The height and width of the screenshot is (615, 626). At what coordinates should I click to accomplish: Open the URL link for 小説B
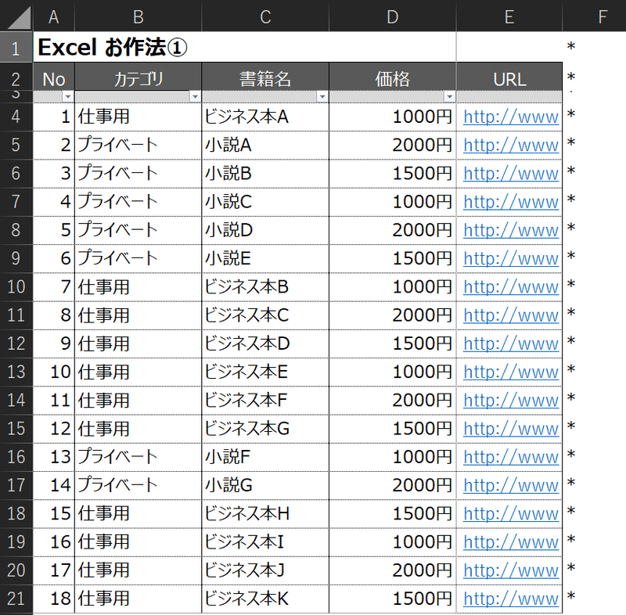(x=511, y=174)
